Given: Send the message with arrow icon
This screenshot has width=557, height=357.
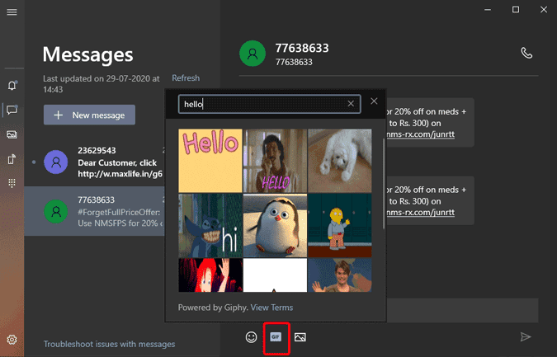Looking at the screenshot, I should (x=526, y=336).
